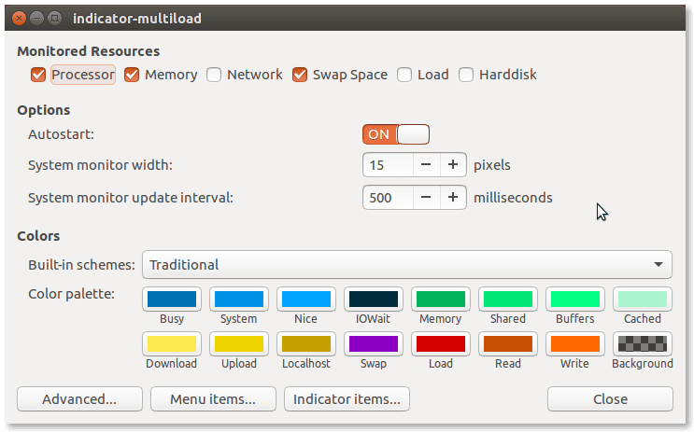This screenshot has height=432, width=694.
Task: Pick the Swap color swatch
Action: 374,344
